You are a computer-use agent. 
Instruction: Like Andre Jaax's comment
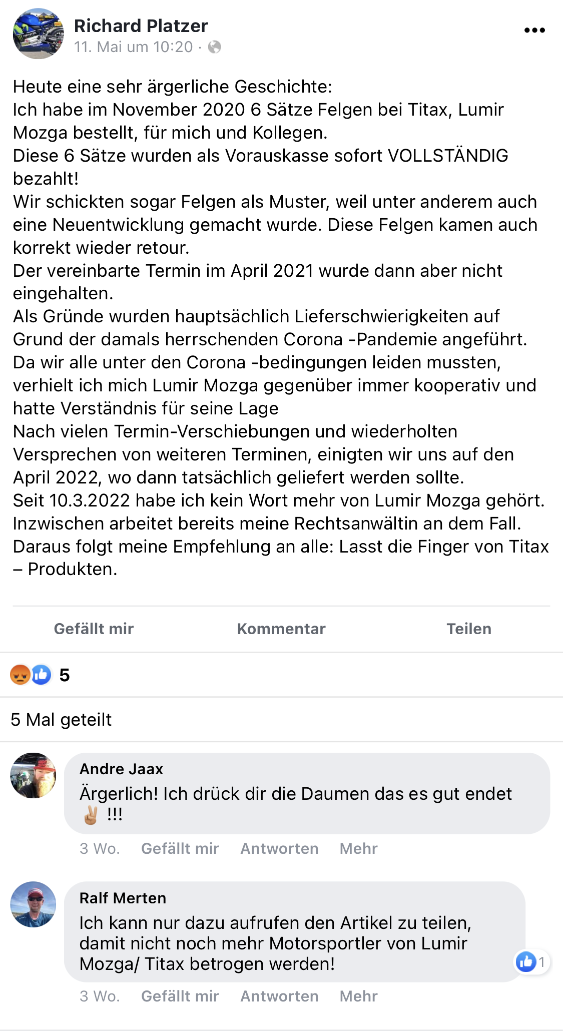coord(180,848)
